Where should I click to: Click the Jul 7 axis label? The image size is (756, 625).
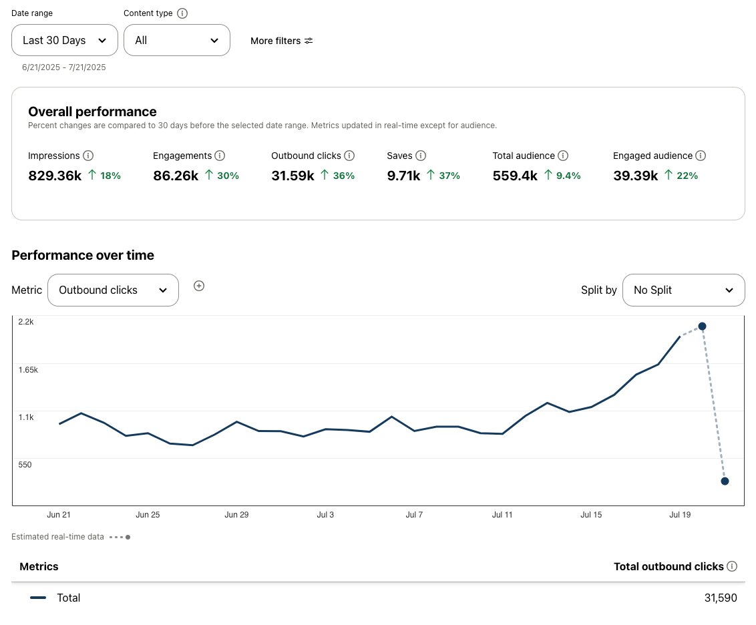tap(414, 515)
